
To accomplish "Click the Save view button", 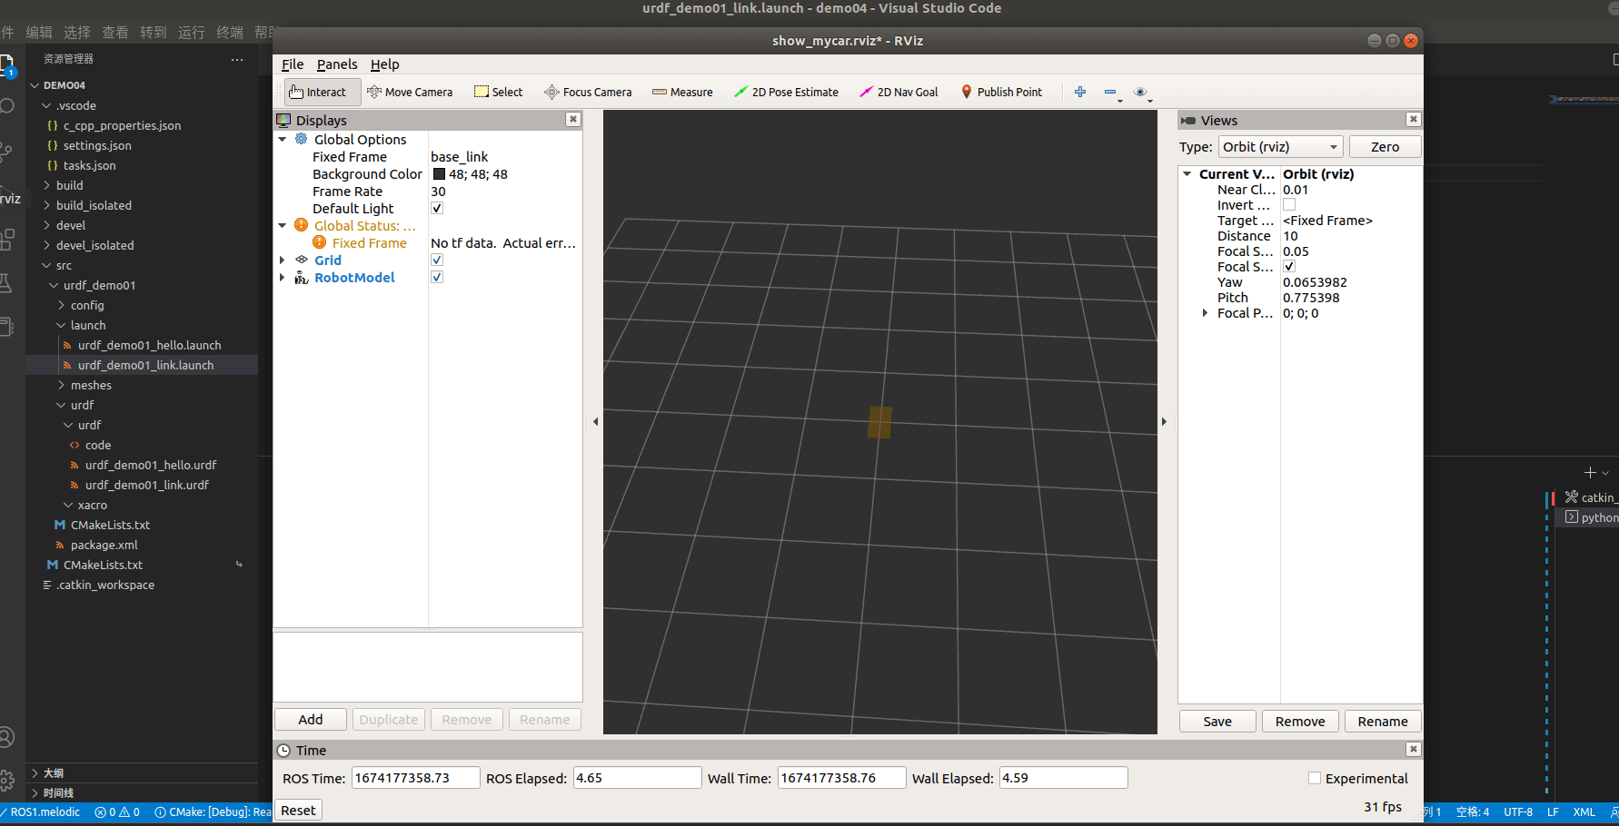I will click(x=1217, y=721).
